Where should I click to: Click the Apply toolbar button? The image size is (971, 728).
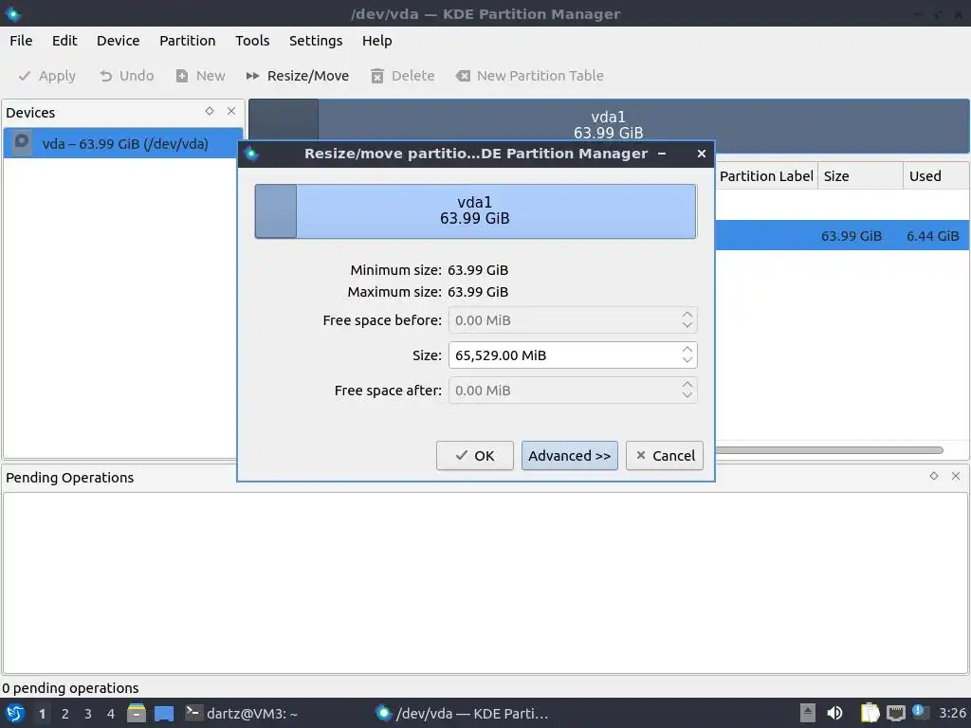[x=47, y=76]
